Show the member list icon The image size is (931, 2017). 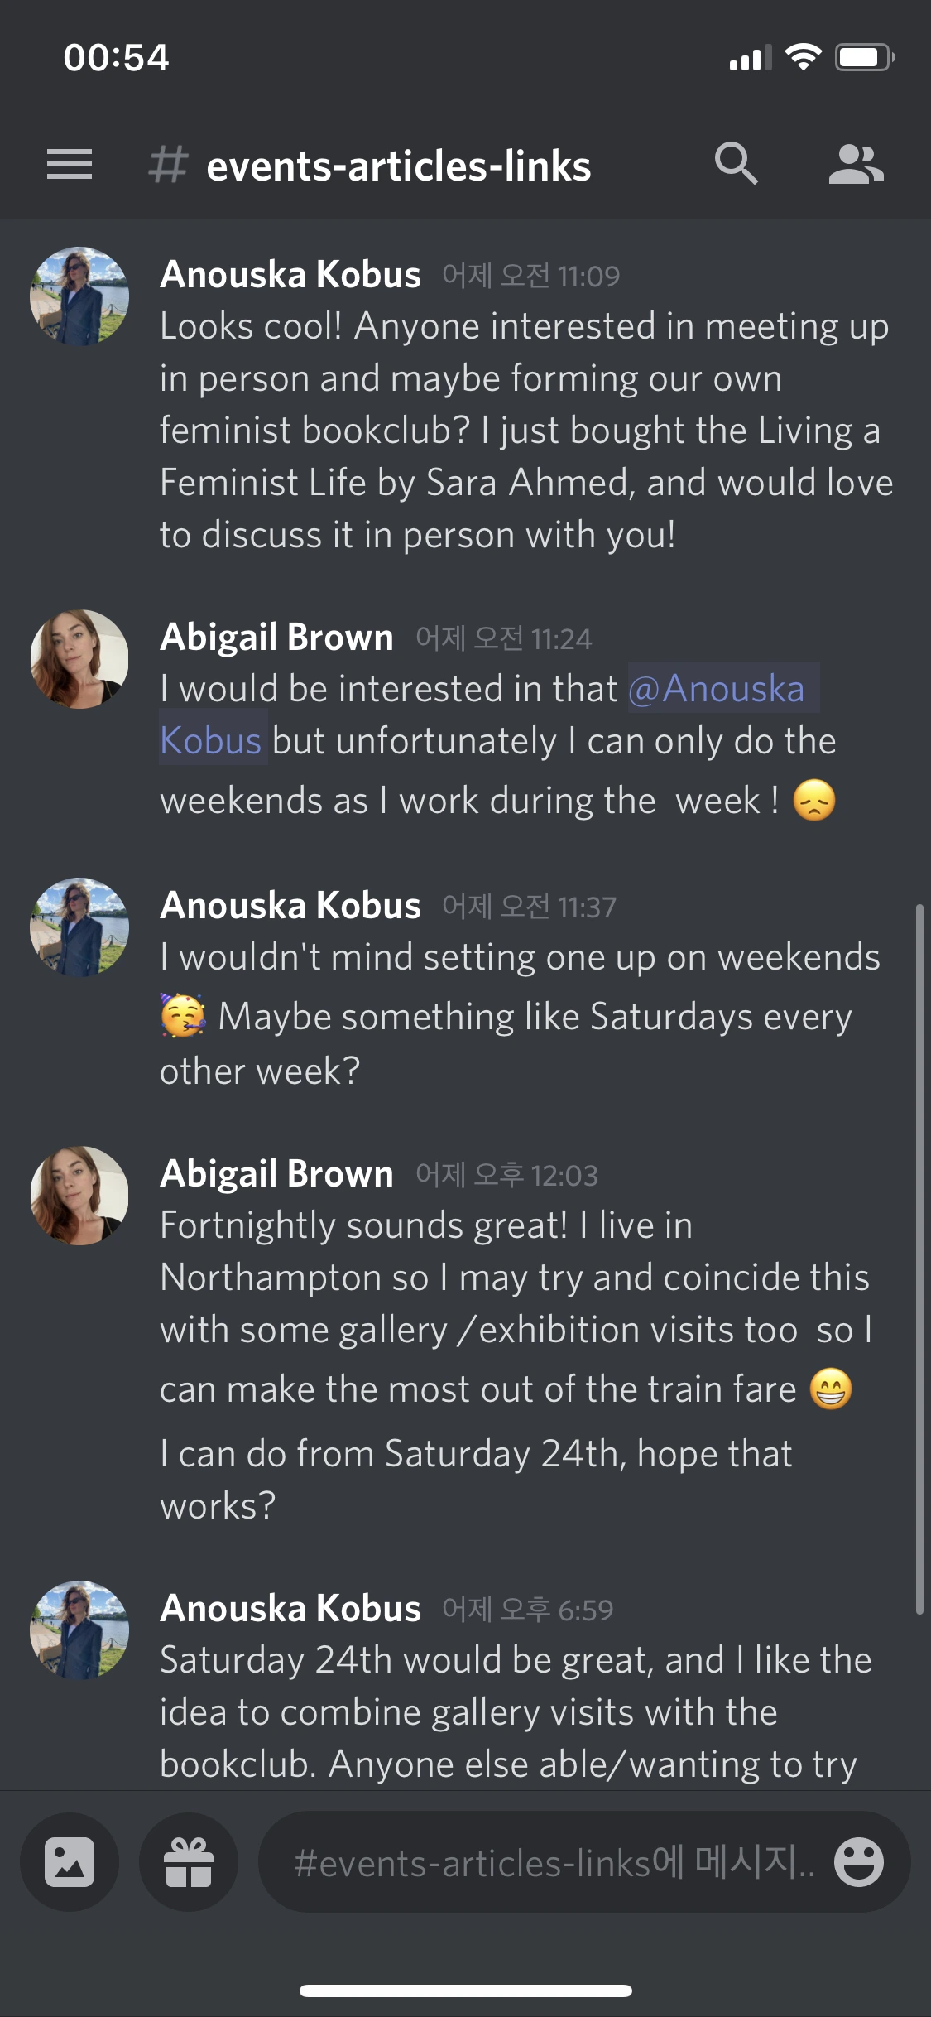[856, 164]
